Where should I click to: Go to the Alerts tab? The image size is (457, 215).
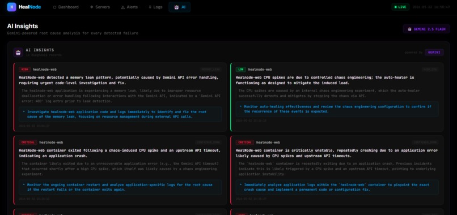pos(129,7)
